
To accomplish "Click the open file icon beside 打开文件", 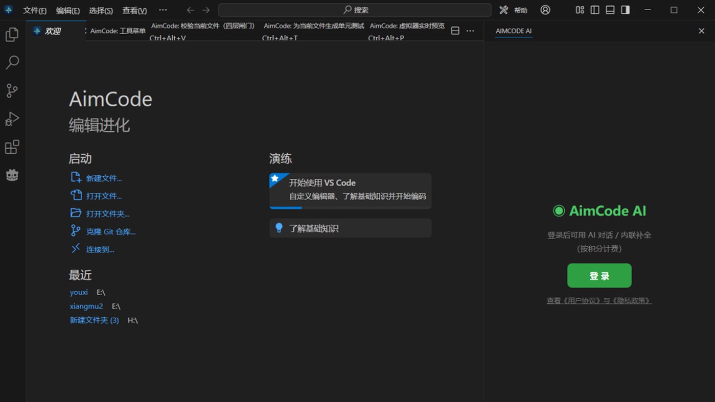I will 76,195.
